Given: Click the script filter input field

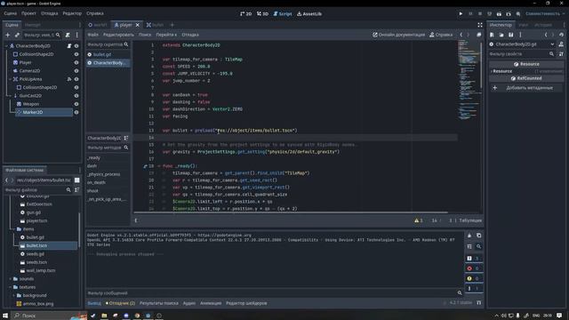Looking at the screenshot, I should 105,44.
